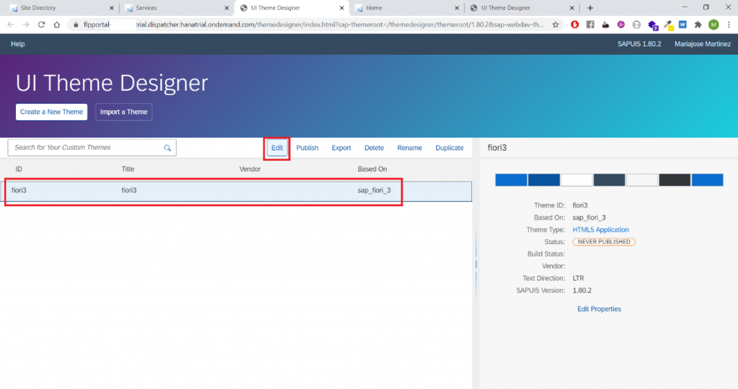Click the padlock site info icon
Screen dimensions: 738x389
tap(76, 24)
